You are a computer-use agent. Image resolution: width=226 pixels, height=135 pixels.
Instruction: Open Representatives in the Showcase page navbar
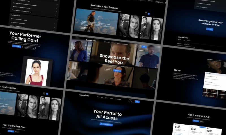125,44
